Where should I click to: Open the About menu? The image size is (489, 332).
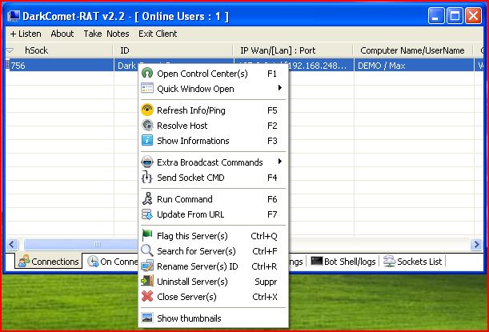[x=62, y=34]
